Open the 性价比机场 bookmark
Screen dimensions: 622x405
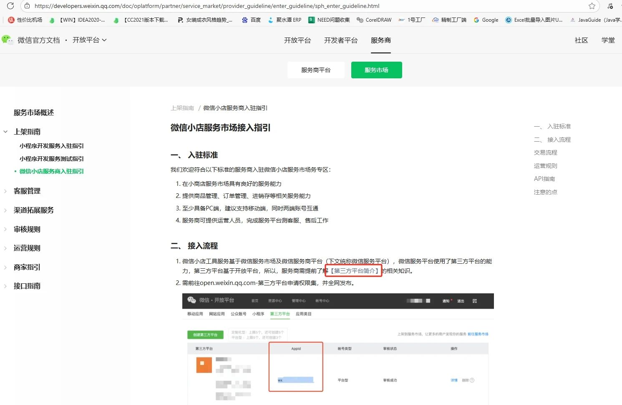25,20
